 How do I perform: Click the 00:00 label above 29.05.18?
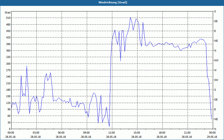click(x=213, y=133)
